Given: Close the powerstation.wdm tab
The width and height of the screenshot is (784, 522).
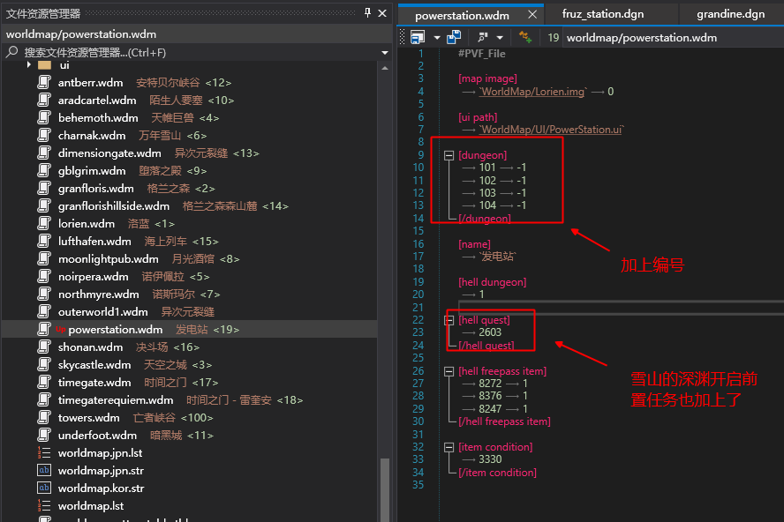Looking at the screenshot, I should [x=532, y=14].
